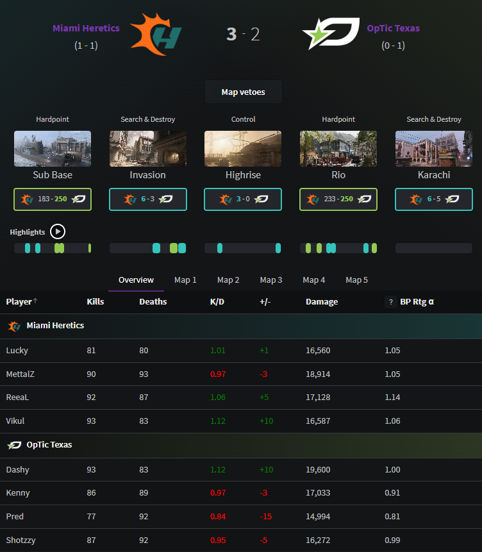Image resolution: width=482 pixels, height=552 pixels.
Task: Click OpTic logo in OpTic Texas table group row
Action: coord(14,445)
